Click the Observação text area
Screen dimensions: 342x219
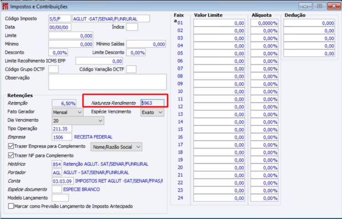click(x=108, y=82)
